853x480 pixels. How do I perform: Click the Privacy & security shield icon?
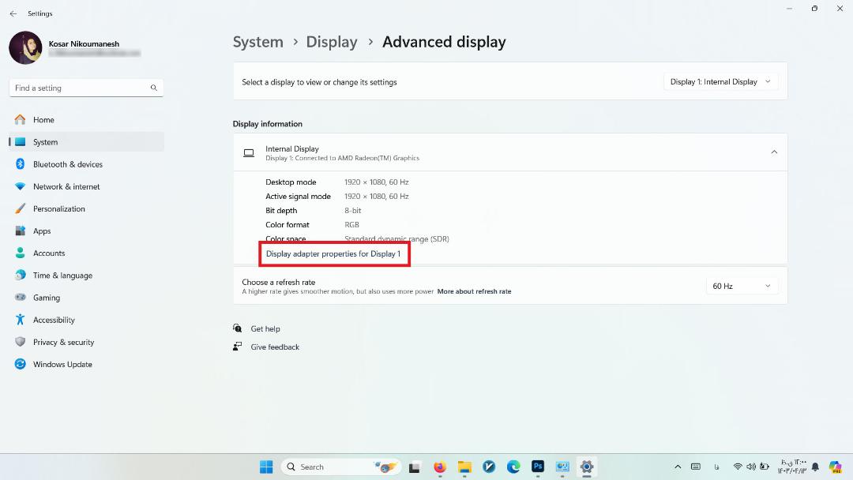(x=20, y=342)
